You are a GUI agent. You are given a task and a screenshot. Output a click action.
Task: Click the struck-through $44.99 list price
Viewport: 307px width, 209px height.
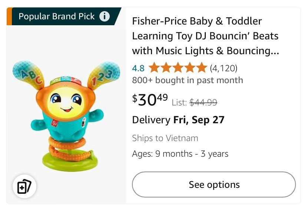tap(203, 102)
